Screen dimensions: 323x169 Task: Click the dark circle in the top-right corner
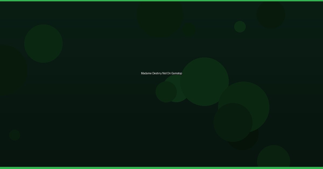pyautogui.click(x=271, y=14)
